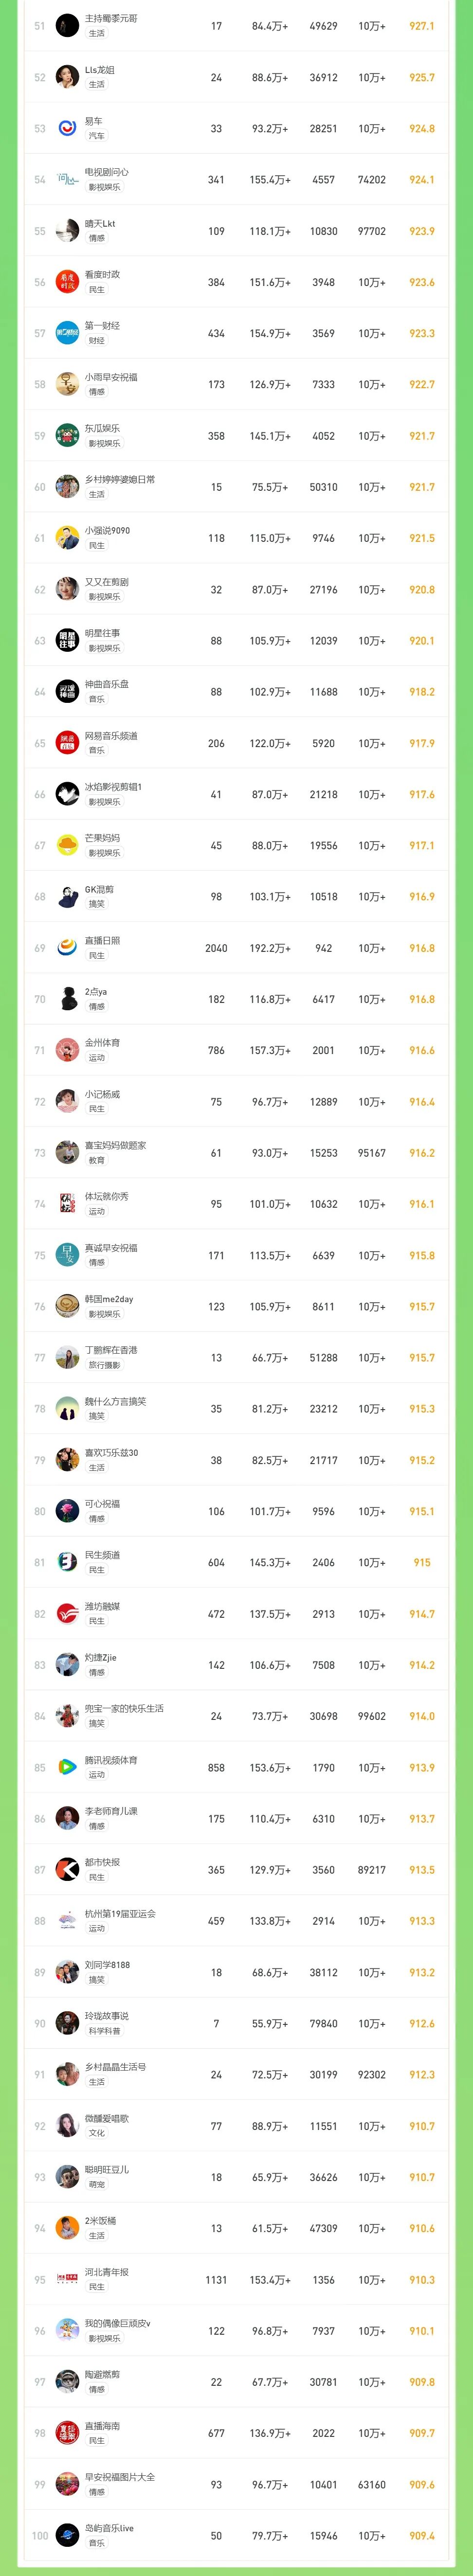
Task: Open the 电视剧问心 account name link
Action: [x=106, y=172]
